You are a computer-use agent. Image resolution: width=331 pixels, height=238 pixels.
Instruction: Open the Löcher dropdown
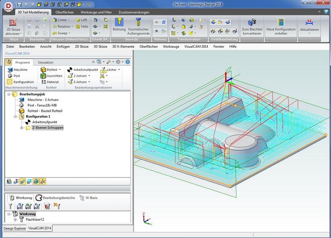pyautogui.click(x=119, y=70)
